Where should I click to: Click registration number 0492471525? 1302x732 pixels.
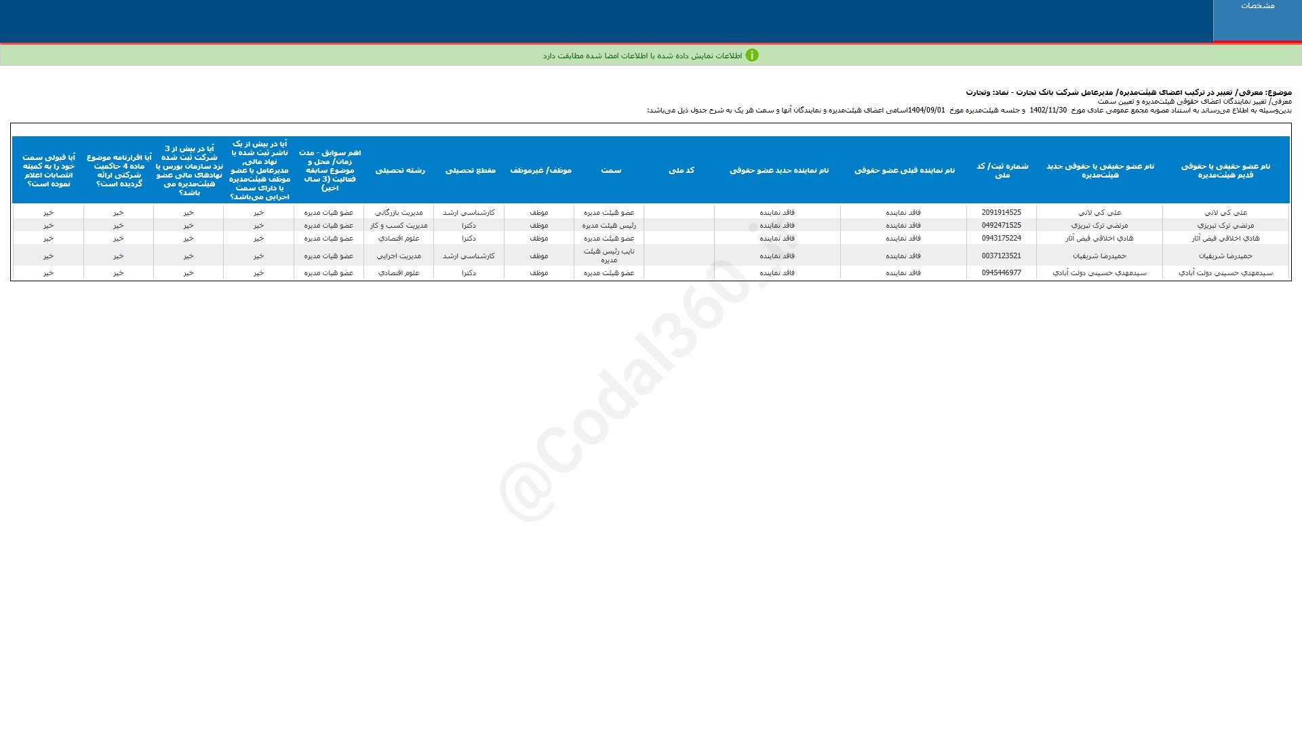click(x=1001, y=226)
